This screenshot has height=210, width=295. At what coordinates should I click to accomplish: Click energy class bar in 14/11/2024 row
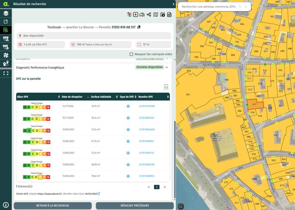[x=37, y=107]
